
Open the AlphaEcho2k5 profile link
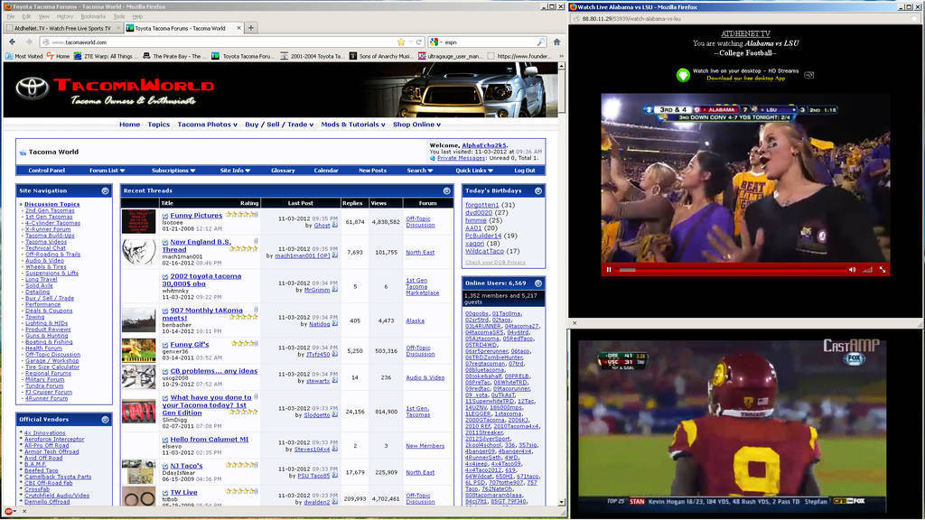point(484,145)
